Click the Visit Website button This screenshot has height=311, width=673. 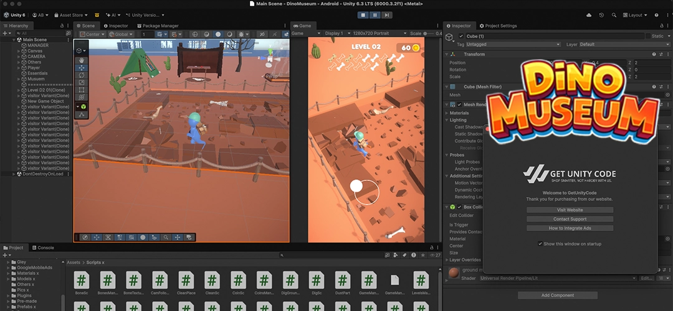pyautogui.click(x=570, y=210)
